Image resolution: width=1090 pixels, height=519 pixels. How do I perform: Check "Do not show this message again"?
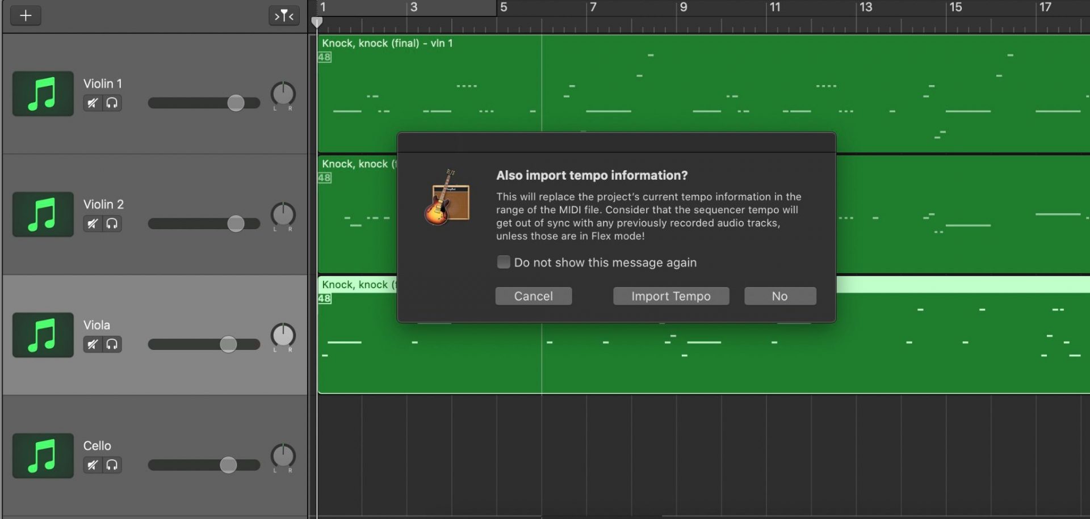504,262
